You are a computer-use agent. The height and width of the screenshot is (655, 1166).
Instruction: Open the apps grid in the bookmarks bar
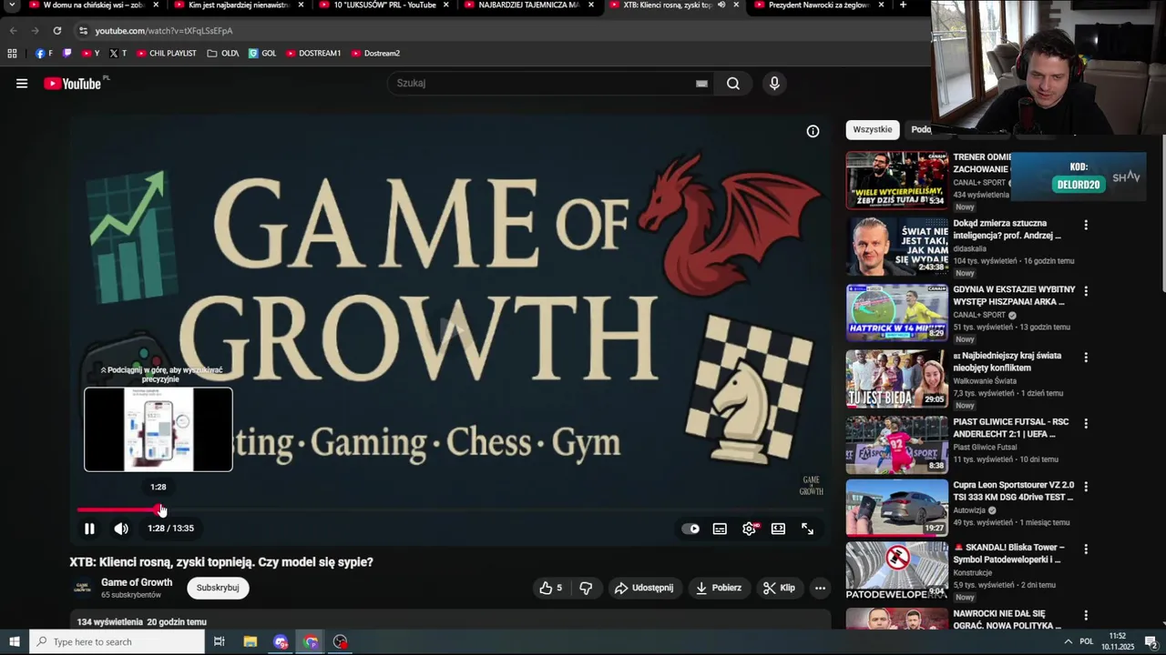point(13,54)
